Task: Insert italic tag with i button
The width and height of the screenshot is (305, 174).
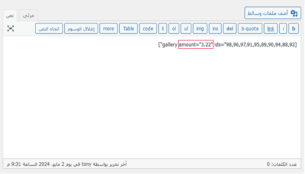Action: [x=283, y=29]
